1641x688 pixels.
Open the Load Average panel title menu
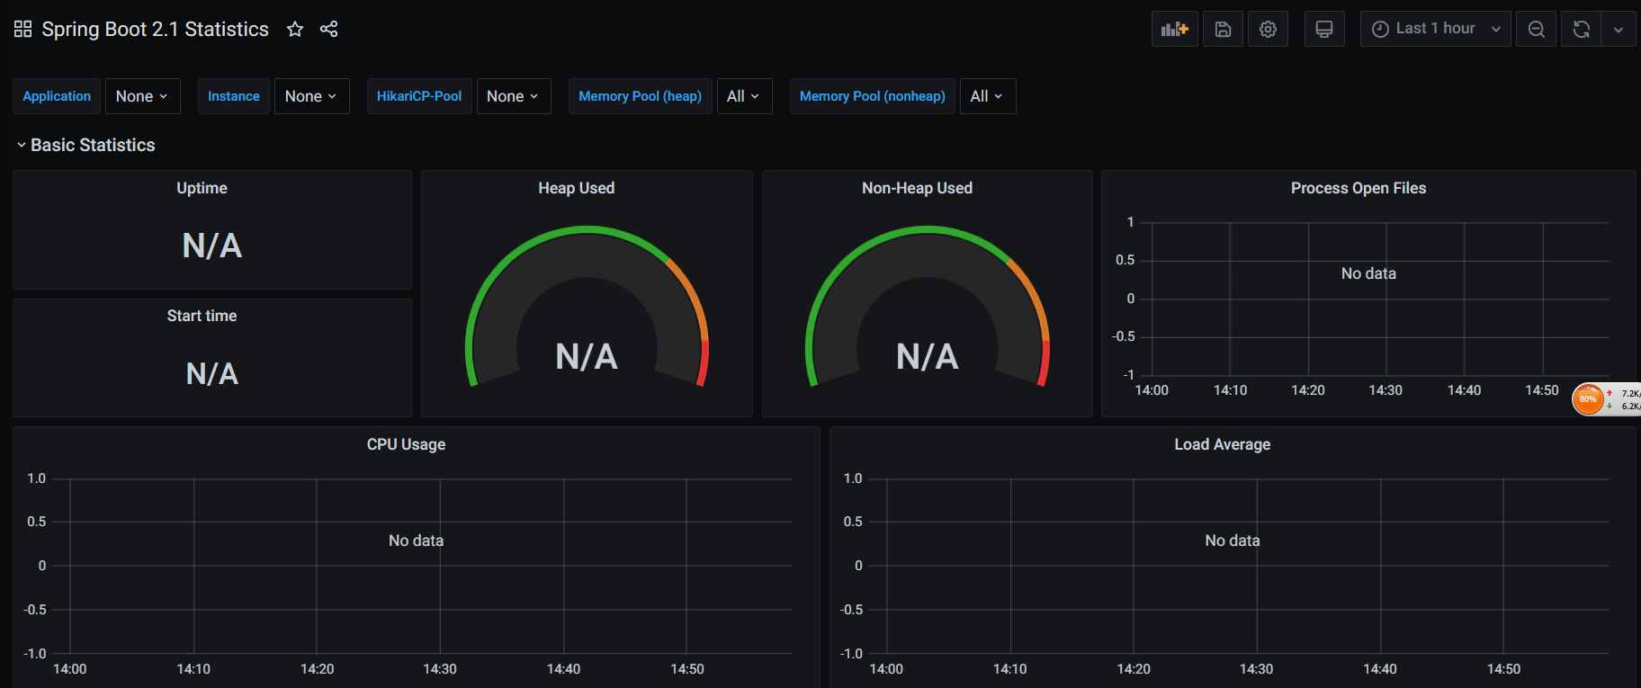(1222, 444)
